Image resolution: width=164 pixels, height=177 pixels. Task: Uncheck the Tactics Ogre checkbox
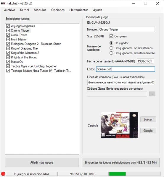(8, 66)
